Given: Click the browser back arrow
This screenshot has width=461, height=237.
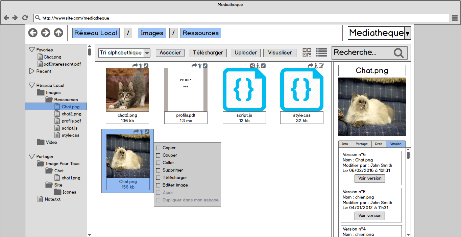Looking at the screenshot, I should (6, 18).
